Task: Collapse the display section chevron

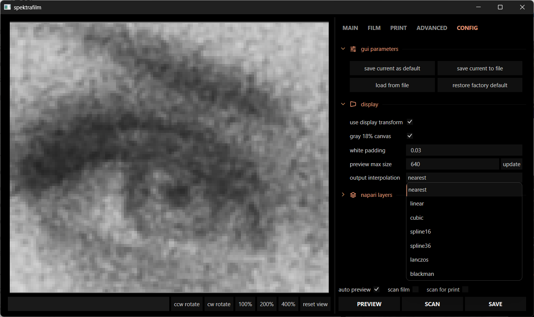Action: coord(343,104)
